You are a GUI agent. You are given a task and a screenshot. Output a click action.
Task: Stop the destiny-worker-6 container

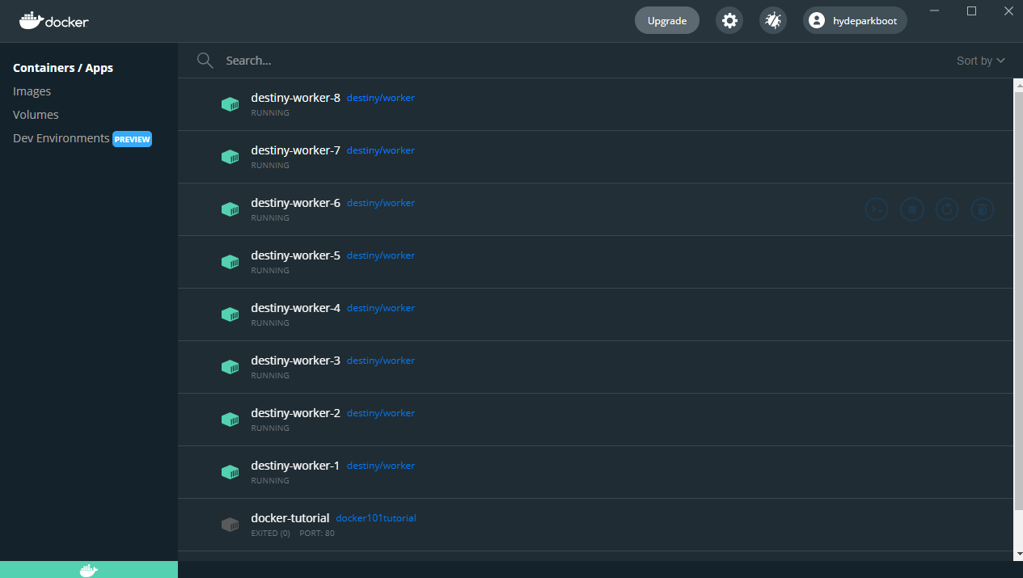click(x=911, y=209)
